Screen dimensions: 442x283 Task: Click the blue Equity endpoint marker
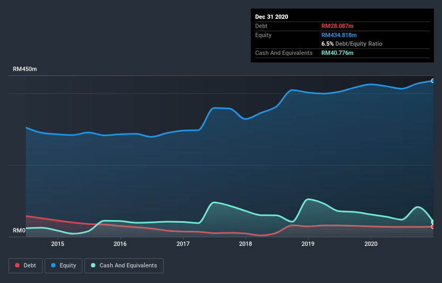tap(433, 81)
